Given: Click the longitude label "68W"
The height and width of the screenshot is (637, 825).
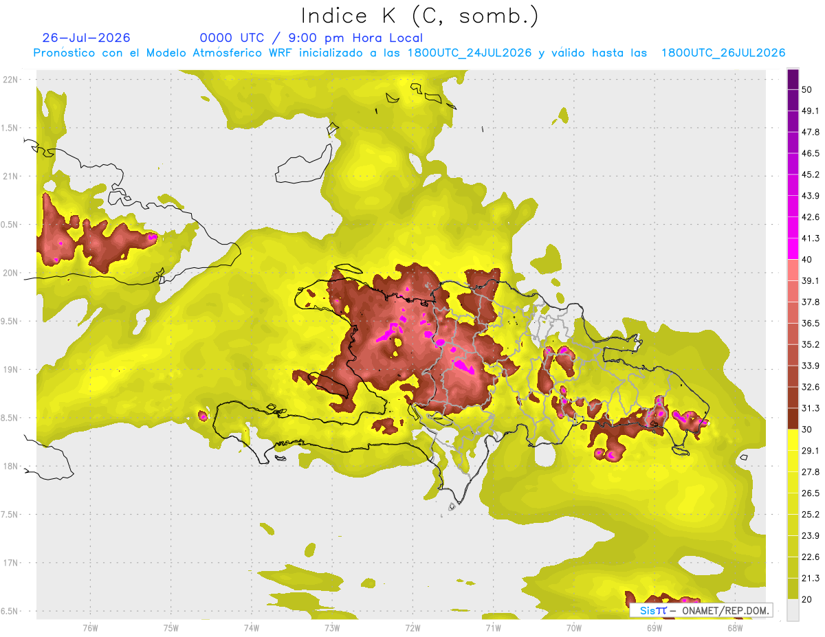Looking at the screenshot, I should [734, 628].
